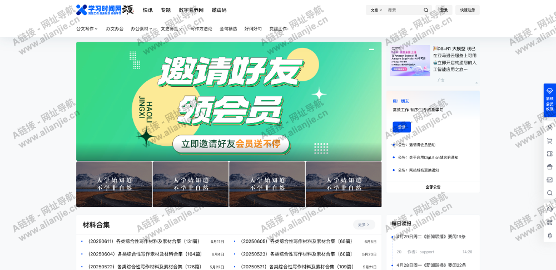Open the 邀请码 nav item
The width and height of the screenshot is (556, 270).
(219, 10)
